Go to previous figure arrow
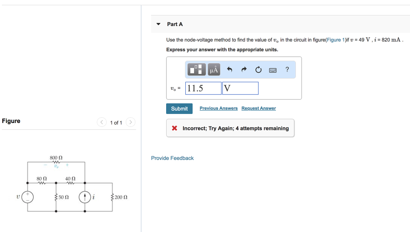Viewport: 410px width, 232px height. click(x=101, y=122)
